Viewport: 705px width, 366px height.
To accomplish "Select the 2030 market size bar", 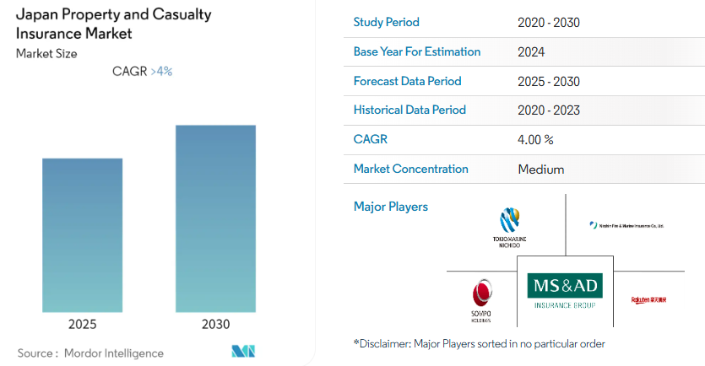I will (x=215, y=218).
